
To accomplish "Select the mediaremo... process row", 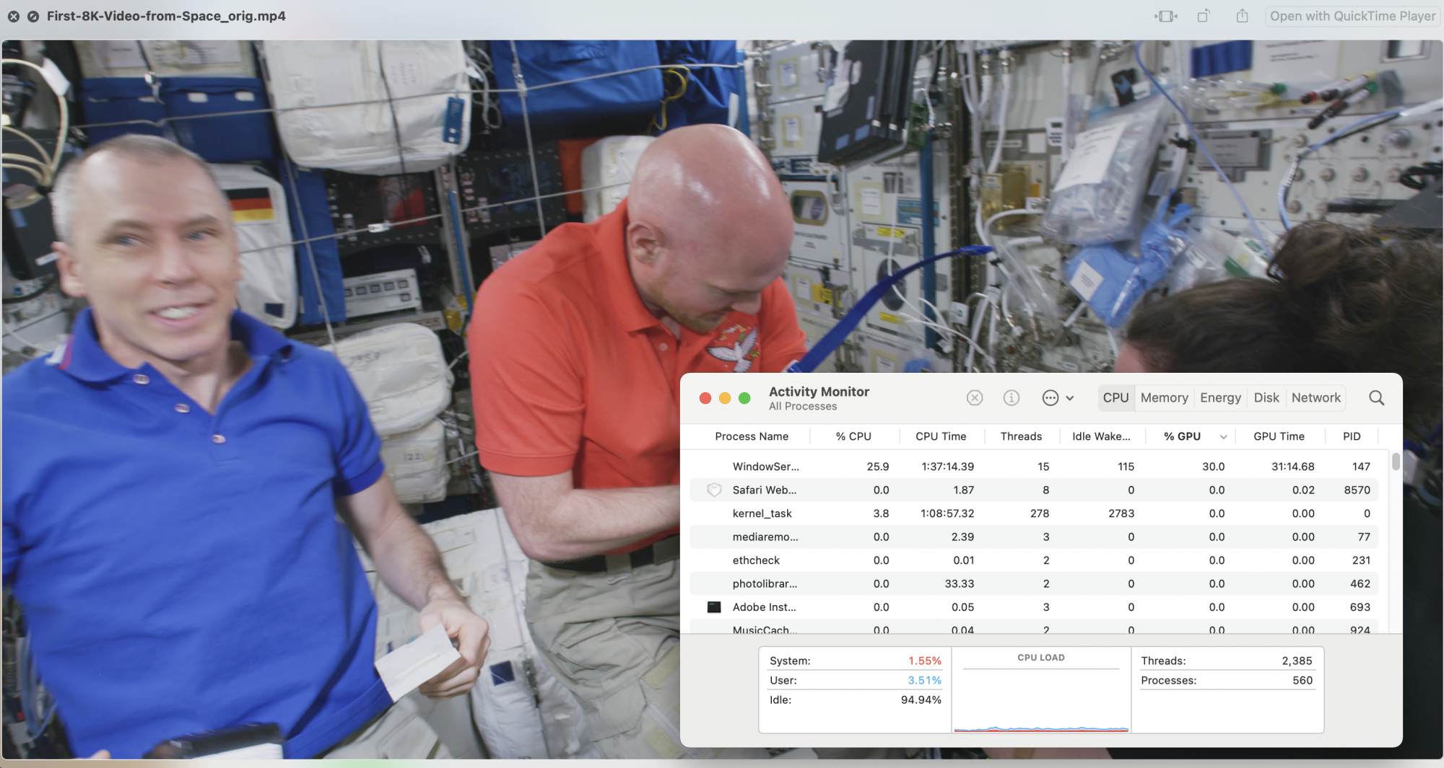I will click(x=1034, y=537).
